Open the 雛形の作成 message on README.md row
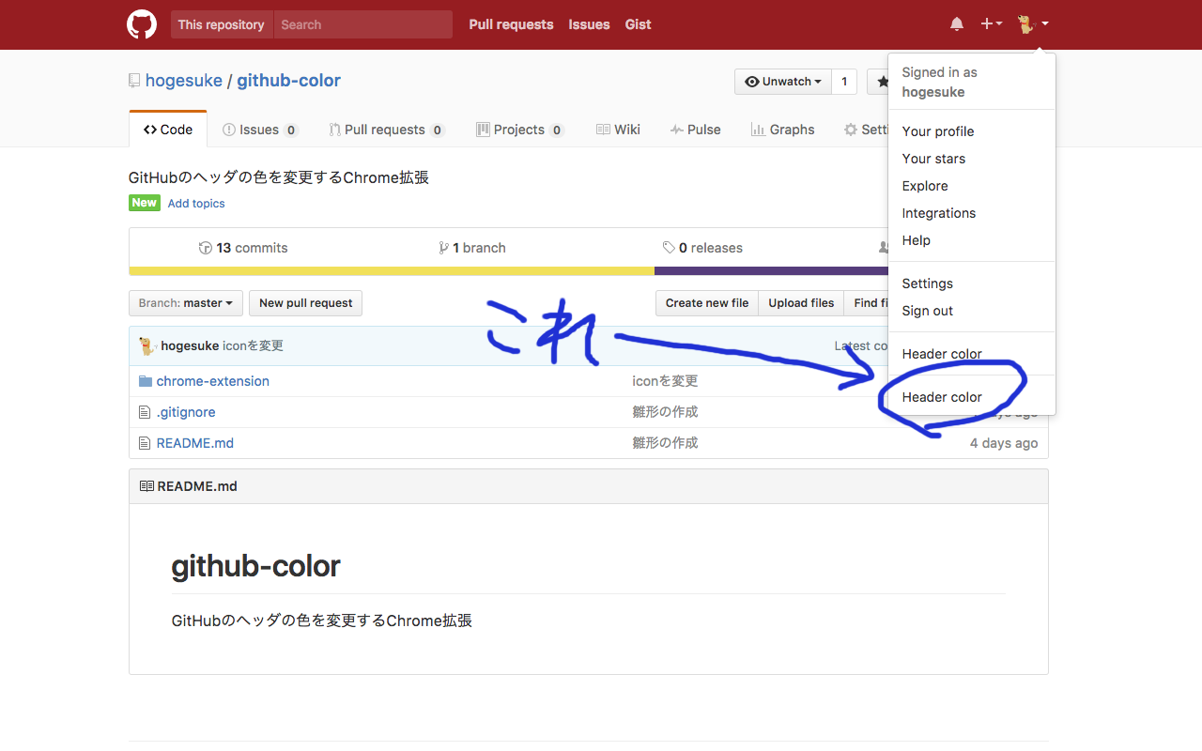The height and width of the screenshot is (751, 1202). click(665, 443)
